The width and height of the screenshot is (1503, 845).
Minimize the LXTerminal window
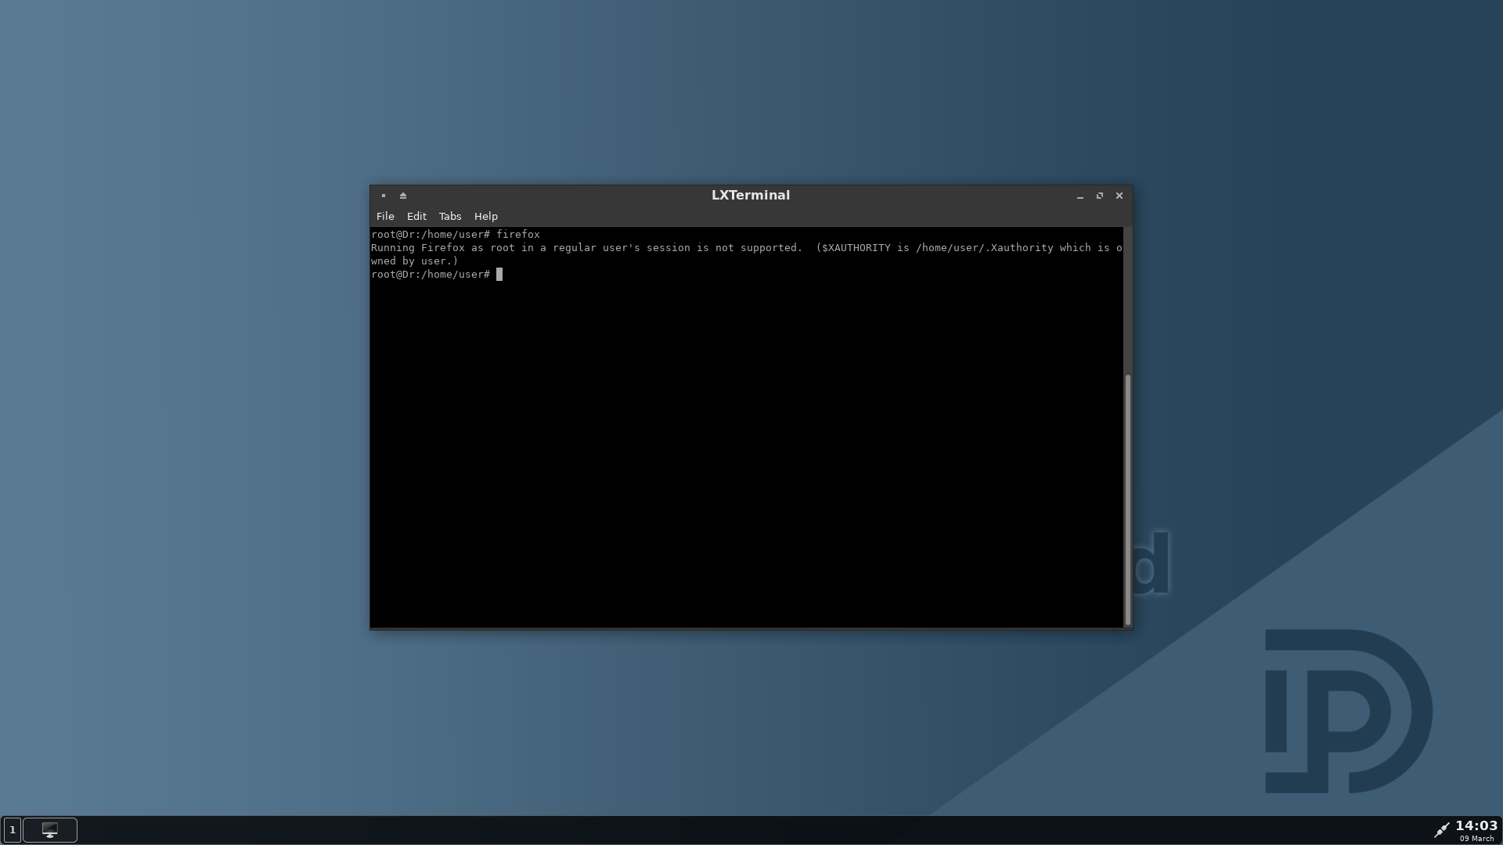[x=1080, y=196]
